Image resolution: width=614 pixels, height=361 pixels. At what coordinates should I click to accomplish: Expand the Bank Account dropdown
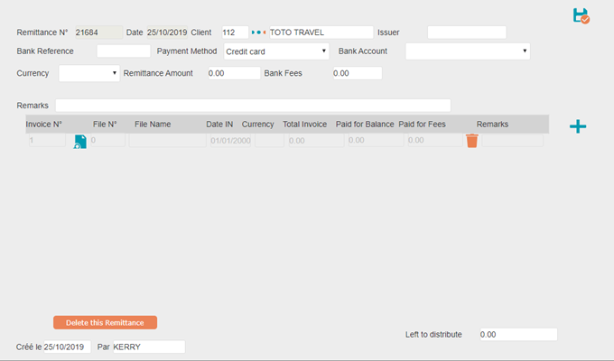pos(468,51)
